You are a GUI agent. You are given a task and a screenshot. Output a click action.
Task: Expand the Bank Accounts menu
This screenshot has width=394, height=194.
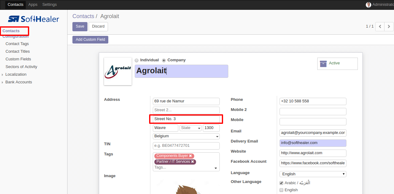pyautogui.click(x=19, y=82)
